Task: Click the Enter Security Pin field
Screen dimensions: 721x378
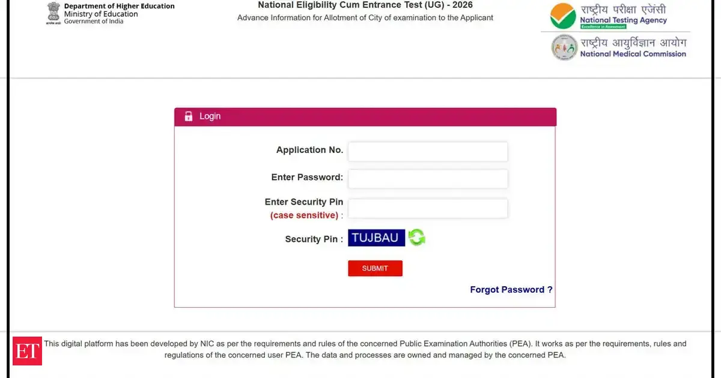Action: pyautogui.click(x=428, y=208)
